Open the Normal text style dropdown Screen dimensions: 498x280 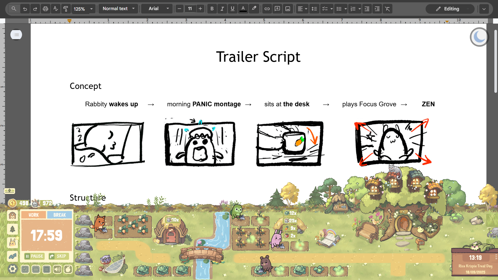119,9
